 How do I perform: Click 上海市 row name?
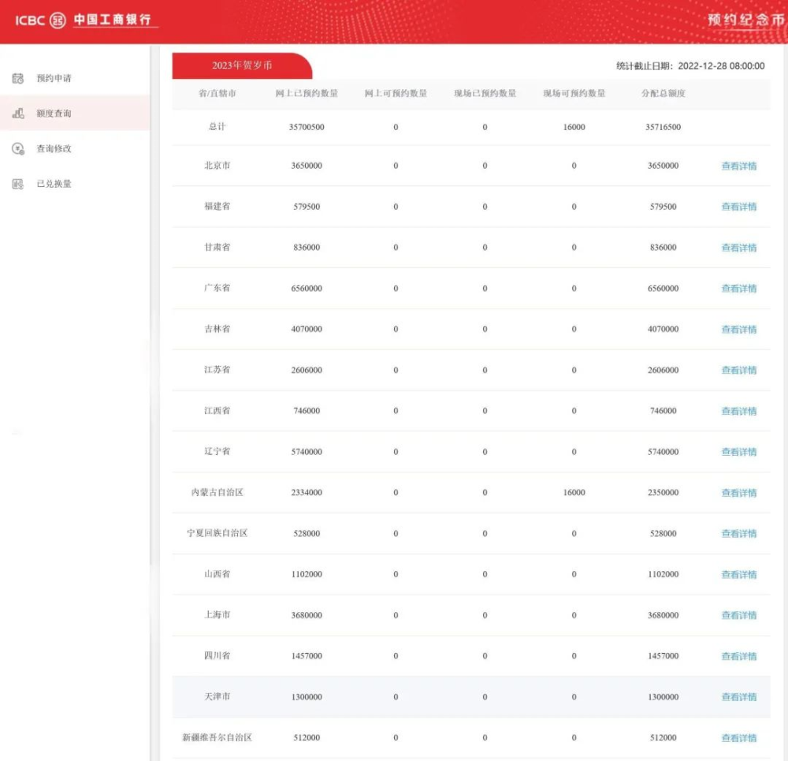pyautogui.click(x=217, y=614)
